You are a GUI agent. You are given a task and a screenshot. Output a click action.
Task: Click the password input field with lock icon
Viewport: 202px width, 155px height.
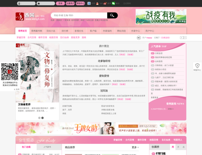click(46, 3)
